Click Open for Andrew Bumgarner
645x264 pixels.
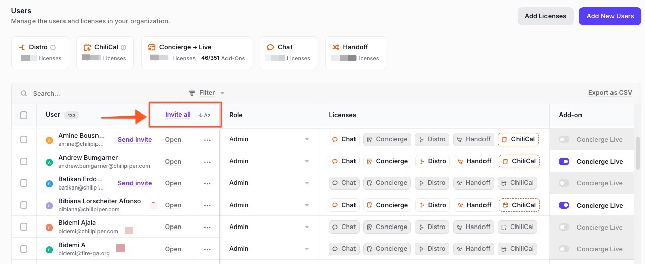pos(173,161)
